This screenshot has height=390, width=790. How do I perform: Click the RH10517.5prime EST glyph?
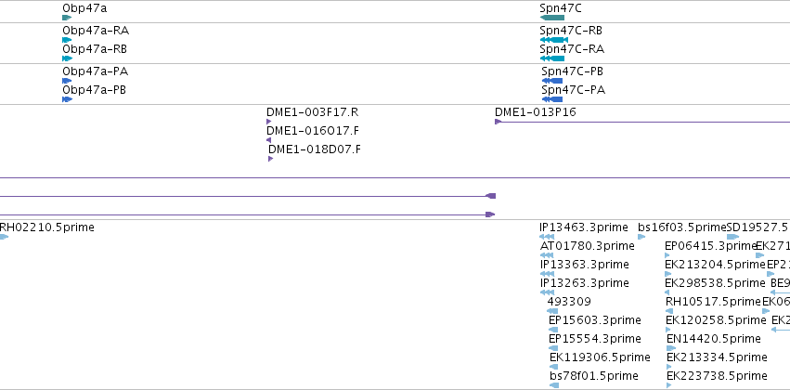coord(669,311)
